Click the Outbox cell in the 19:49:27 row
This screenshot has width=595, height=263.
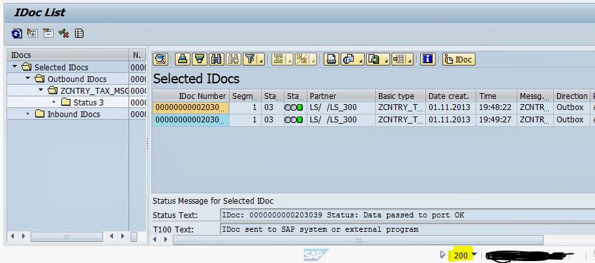coord(572,120)
